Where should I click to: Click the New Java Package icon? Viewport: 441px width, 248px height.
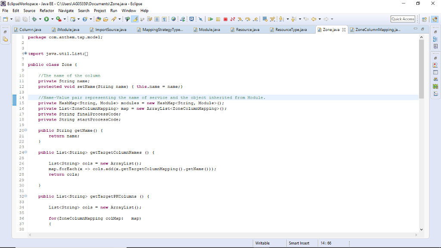(73, 19)
